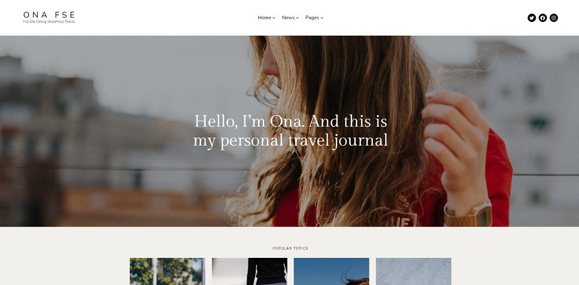579x285 pixels.
Task: Click the Home navigation menu item
Action: pos(265,18)
